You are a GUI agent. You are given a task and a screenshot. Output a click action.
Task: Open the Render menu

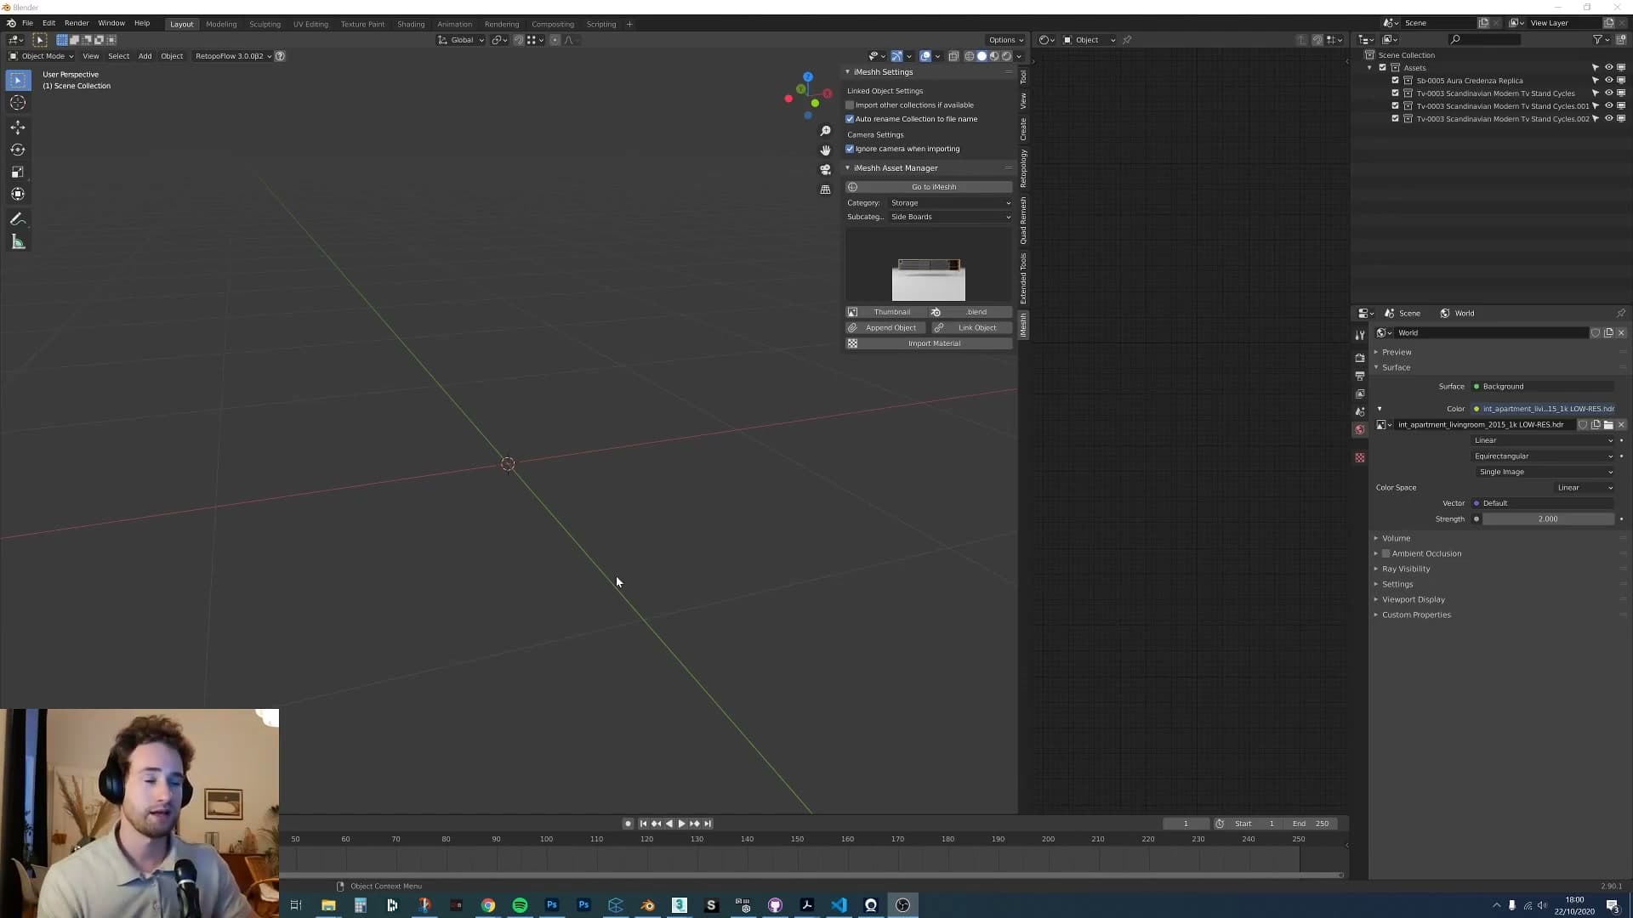[x=77, y=24]
